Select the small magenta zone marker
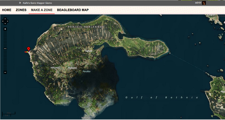The image size is (225, 120). point(30,52)
